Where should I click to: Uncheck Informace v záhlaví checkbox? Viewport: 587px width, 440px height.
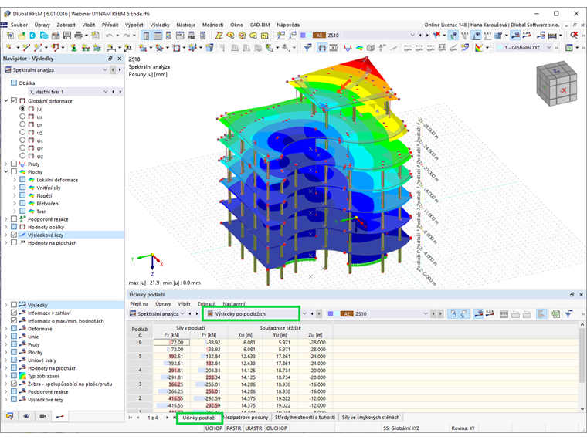pyautogui.click(x=14, y=313)
